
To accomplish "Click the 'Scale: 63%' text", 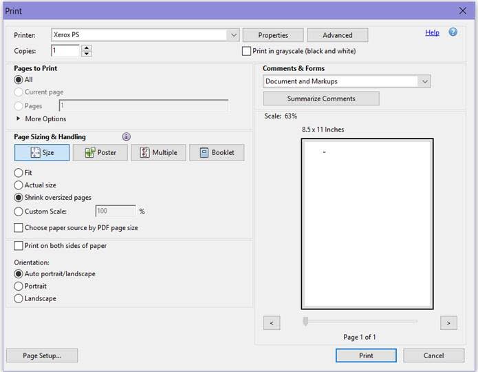I will 281,116.
